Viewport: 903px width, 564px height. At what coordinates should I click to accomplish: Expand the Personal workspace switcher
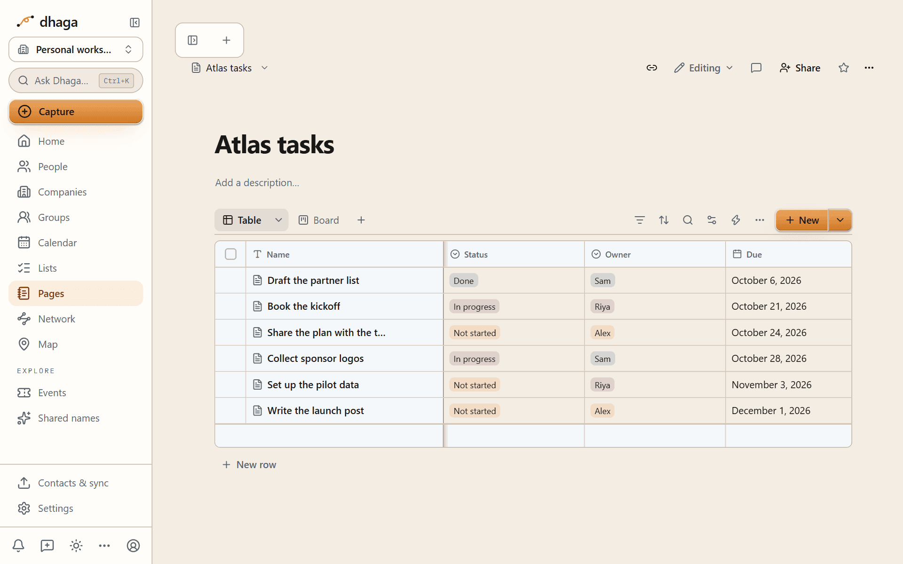pyautogui.click(x=76, y=49)
